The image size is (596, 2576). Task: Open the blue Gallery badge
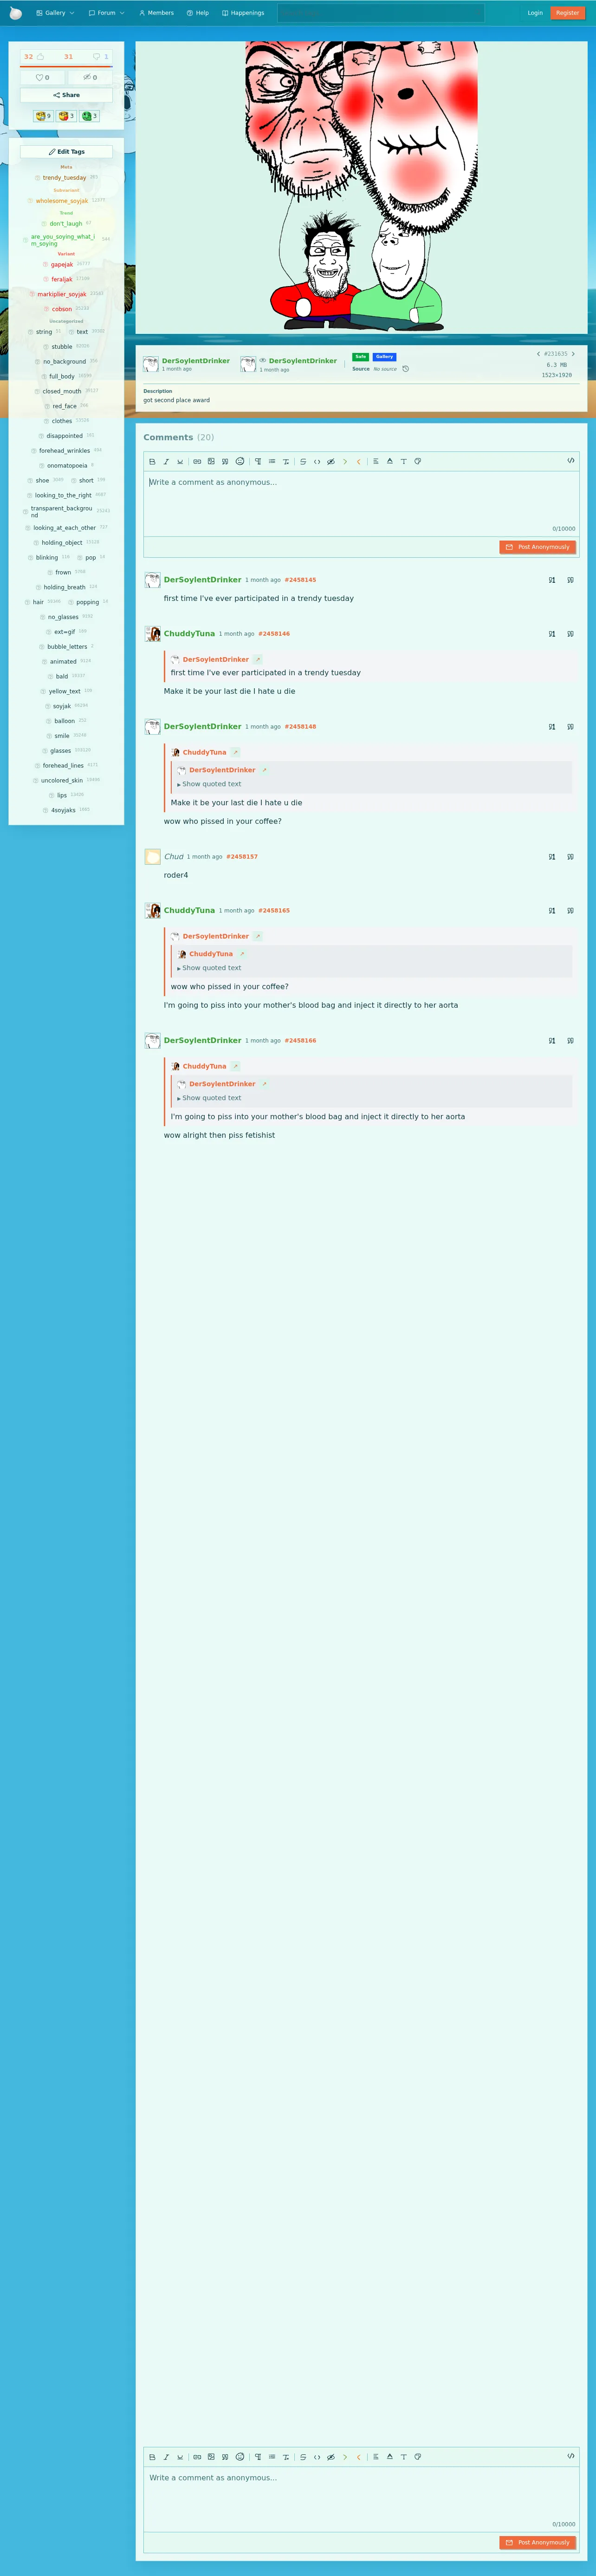pyautogui.click(x=385, y=357)
